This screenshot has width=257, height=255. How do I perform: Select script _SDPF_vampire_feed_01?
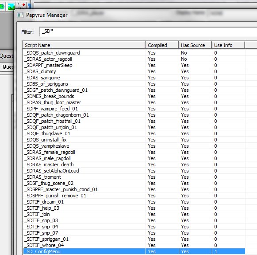click(51, 109)
